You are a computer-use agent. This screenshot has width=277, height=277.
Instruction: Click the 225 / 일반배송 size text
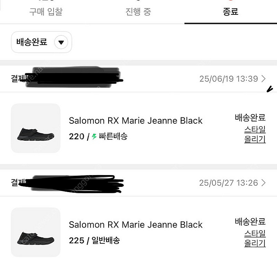(94, 240)
